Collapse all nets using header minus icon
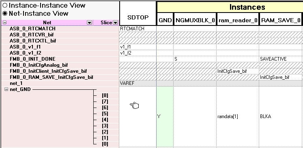 [x=5, y=22]
